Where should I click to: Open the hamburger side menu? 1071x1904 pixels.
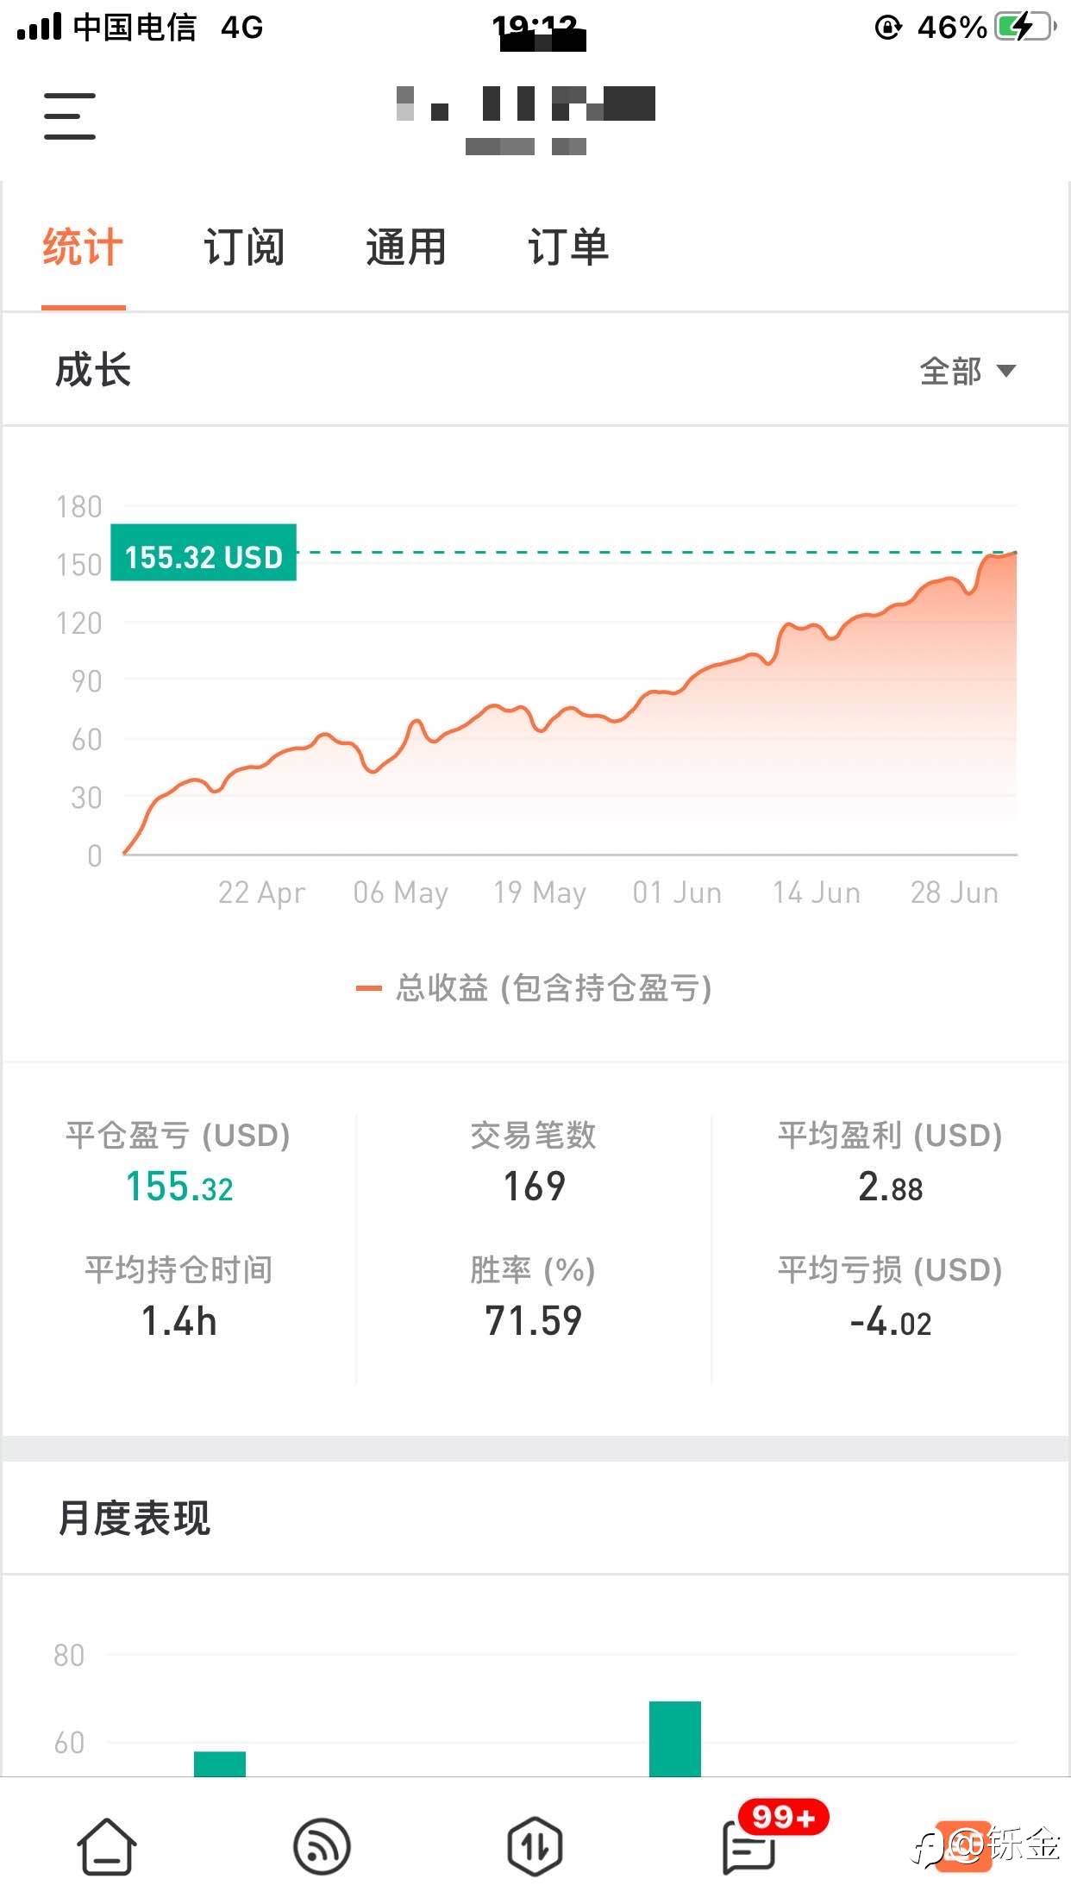(70, 116)
